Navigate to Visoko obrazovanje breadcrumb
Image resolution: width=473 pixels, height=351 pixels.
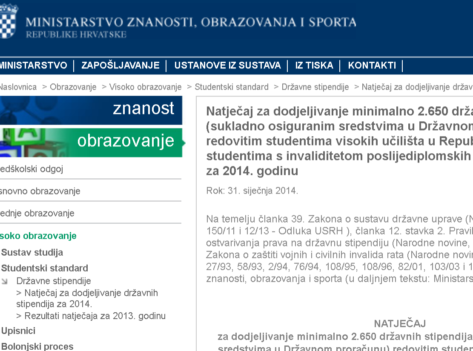145,87
